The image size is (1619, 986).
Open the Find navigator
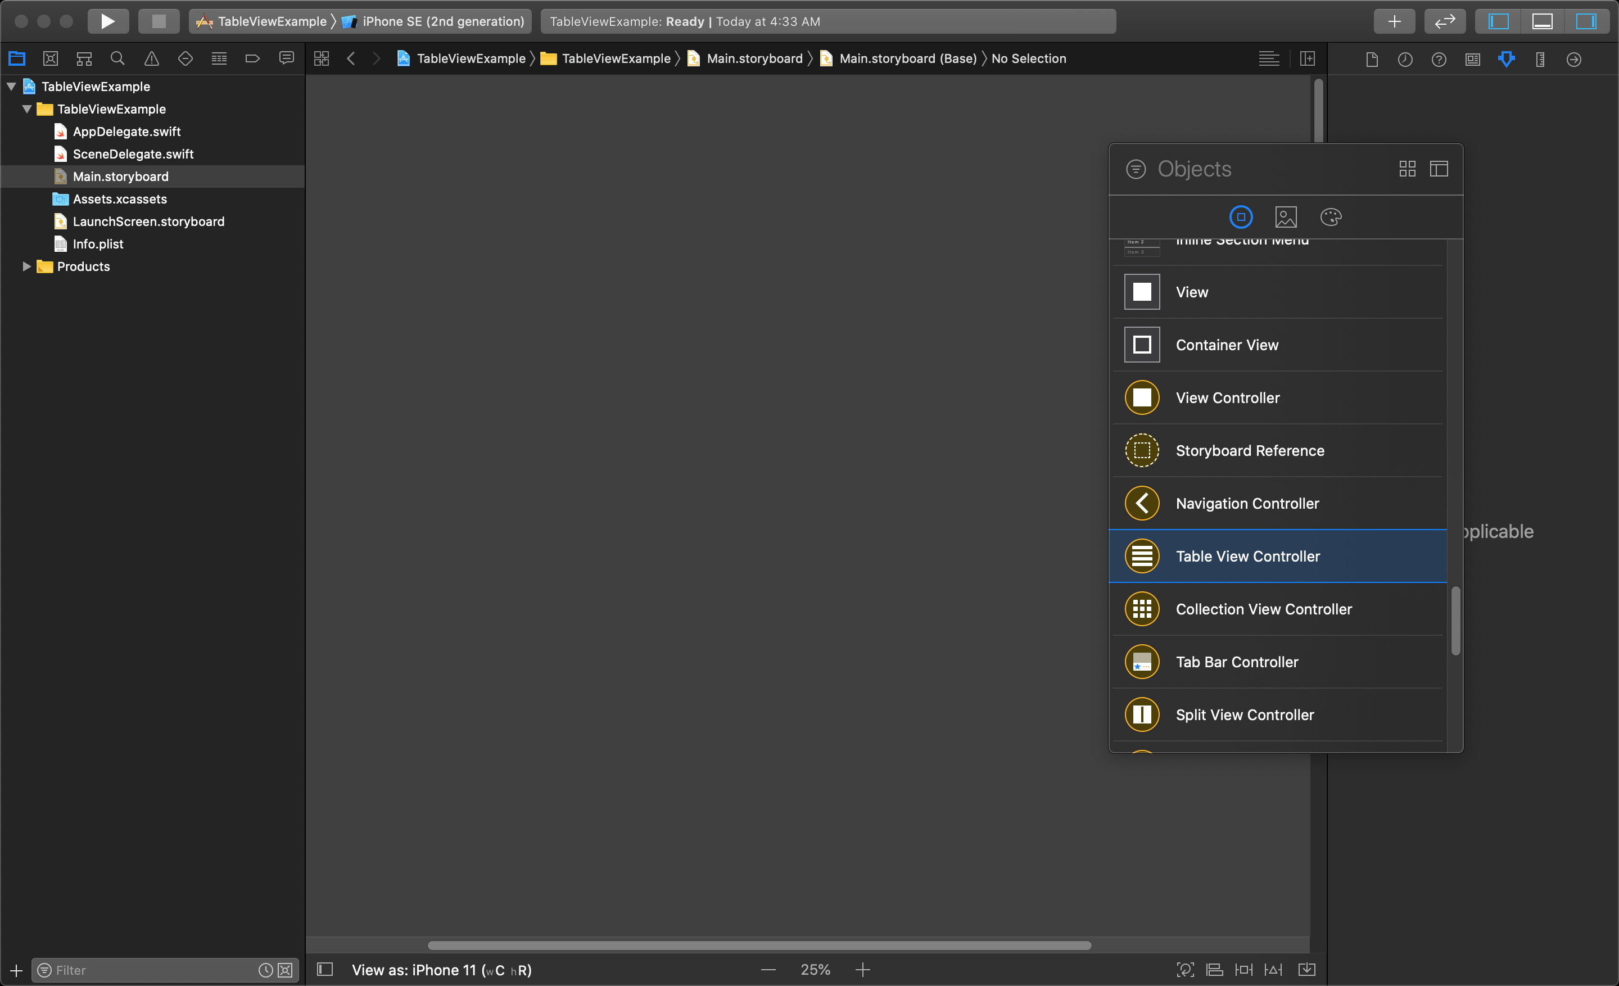pyautogui.click(x=117, y=58)
